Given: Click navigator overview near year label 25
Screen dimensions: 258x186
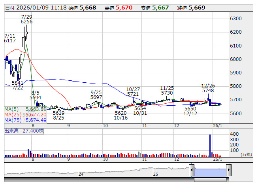Looking at the screenshot, I should [x=156, y=174].
